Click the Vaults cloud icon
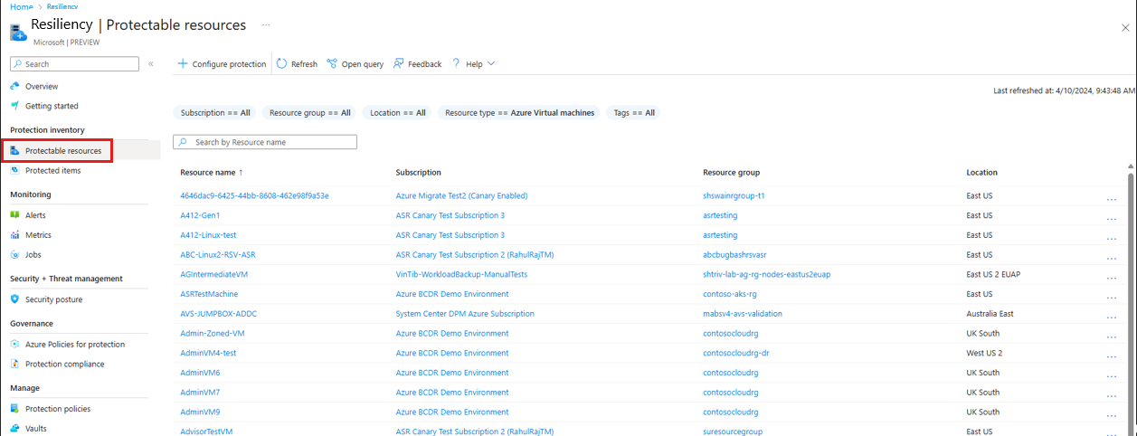This screenshot has width=1137, height=436. [x=15, y=429]
